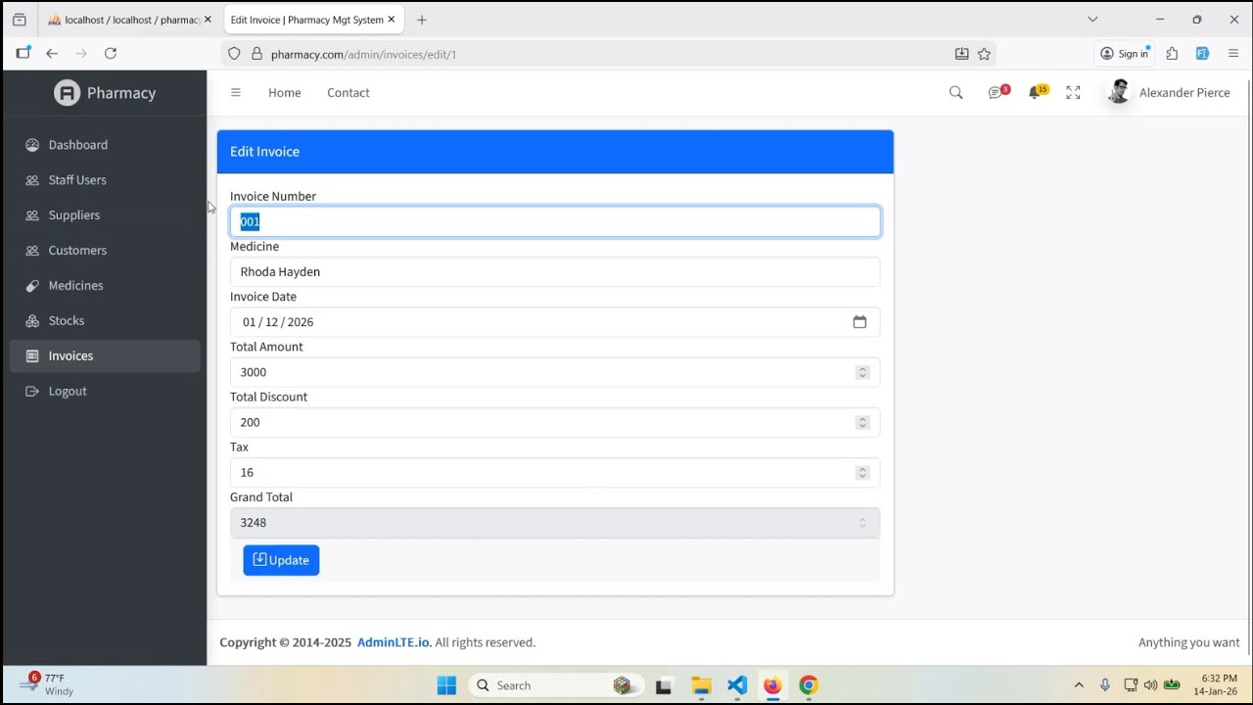This screenshot has height=705, width=1253.
Task: Show hidden tray icons chevron
Action: click(x=1079, y=685)
